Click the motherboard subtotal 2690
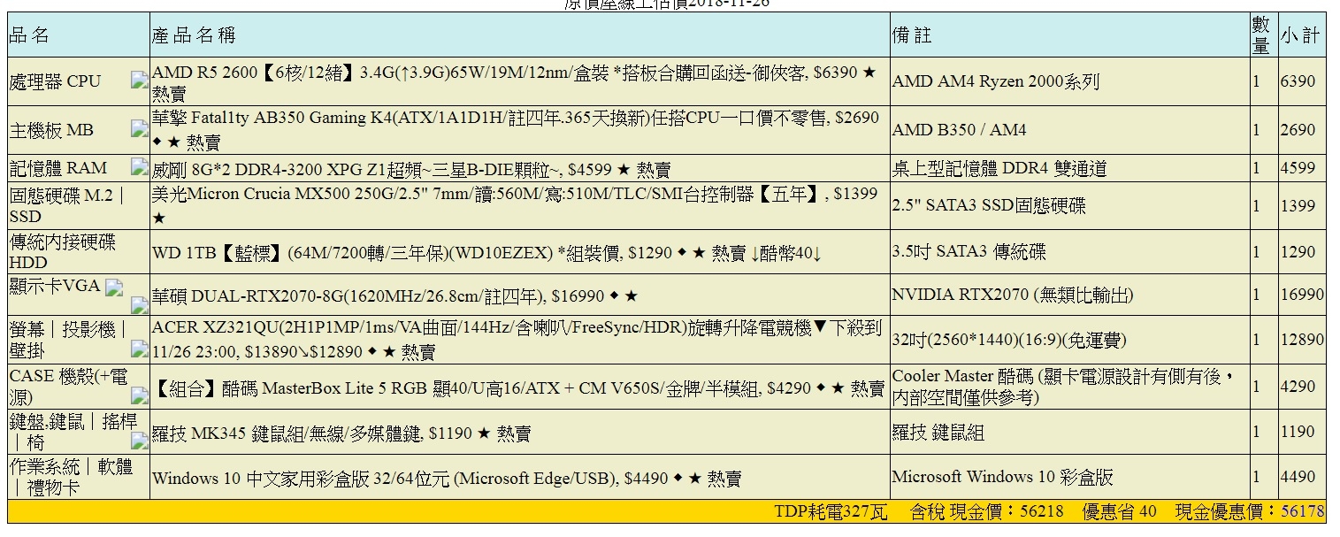Screen dimensions: 1340x537 pyautogui.click(x=1298, y=130)
